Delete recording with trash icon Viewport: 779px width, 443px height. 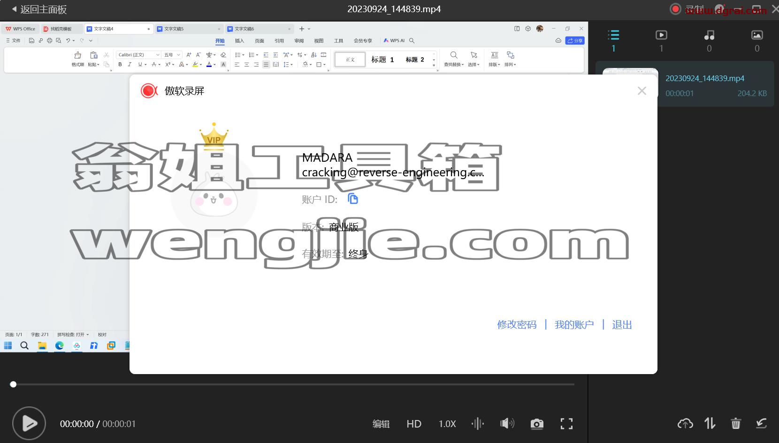tap(735, 424)
